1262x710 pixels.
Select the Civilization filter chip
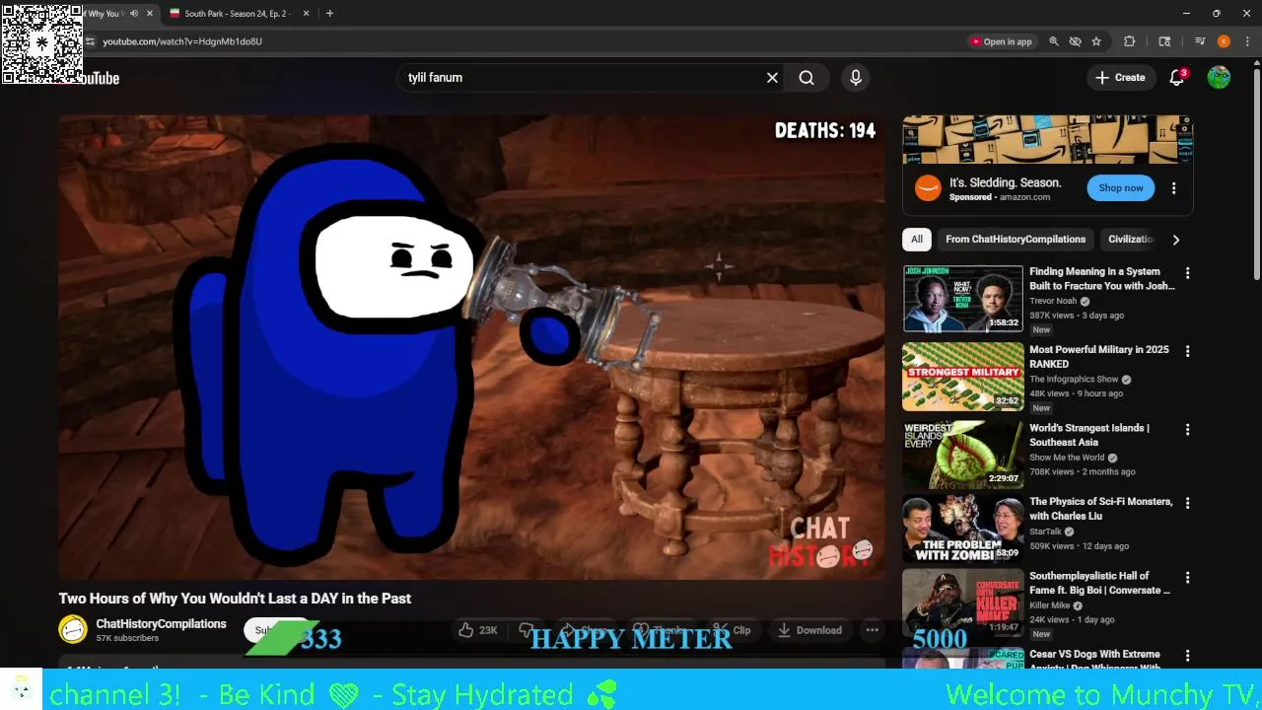[x=1131, y=240]
